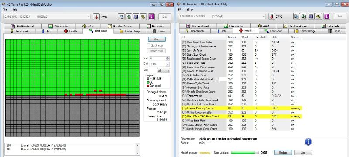Switch to Folder Usage tab in Error Scan window
The height and width of the screenshot is (157, 349).
click(130, 31)
